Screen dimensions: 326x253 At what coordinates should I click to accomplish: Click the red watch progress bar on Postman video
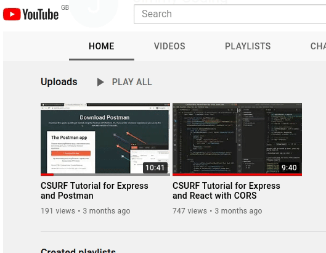[x=47, y=175]
